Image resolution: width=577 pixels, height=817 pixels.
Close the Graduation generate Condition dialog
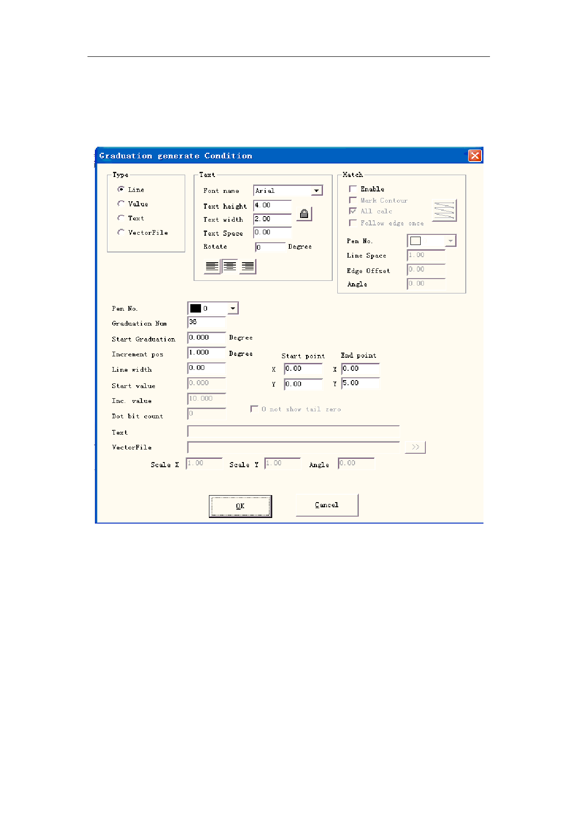tap(475, 156)
